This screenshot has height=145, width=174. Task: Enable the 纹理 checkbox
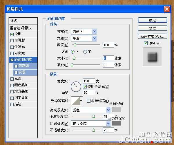coord(16,72)
